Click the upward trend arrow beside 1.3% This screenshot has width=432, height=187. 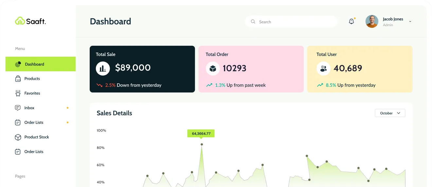[x=209, y=85]
